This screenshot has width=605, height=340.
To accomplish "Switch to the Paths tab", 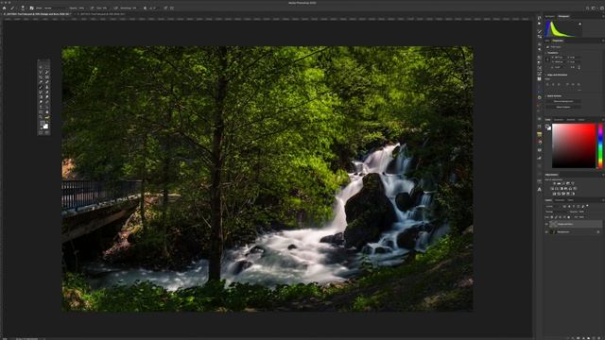I will pos(571,200).
